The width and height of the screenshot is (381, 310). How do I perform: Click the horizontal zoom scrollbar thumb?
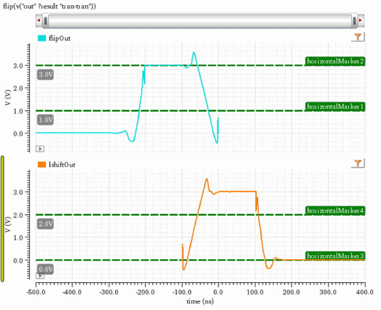tap(200, 21)
